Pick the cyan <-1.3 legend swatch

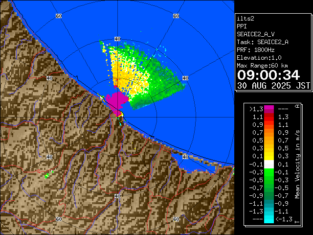tap(268, 219)
